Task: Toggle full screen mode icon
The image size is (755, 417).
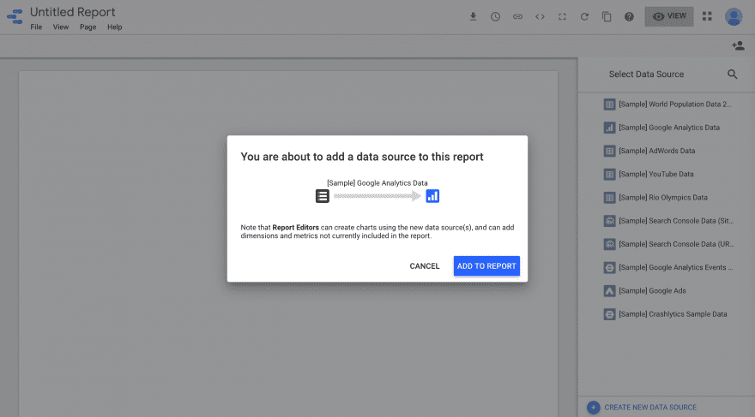Action: 562,17
